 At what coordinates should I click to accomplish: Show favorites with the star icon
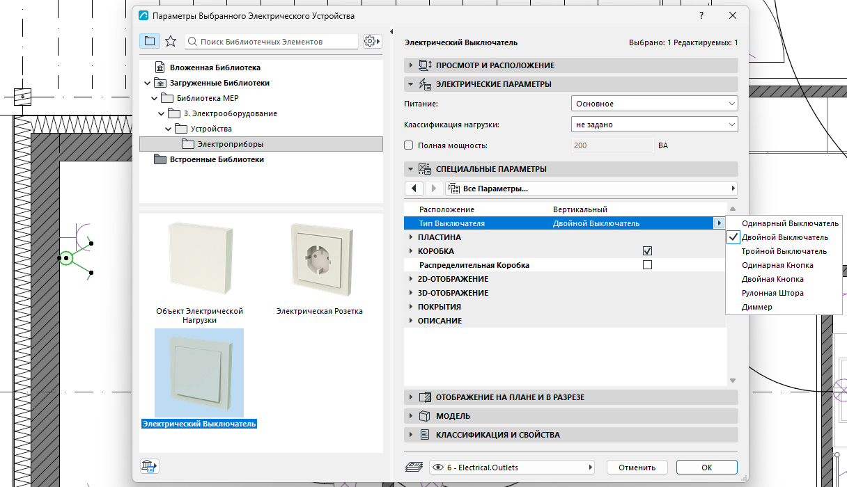(x=170, y=41)
